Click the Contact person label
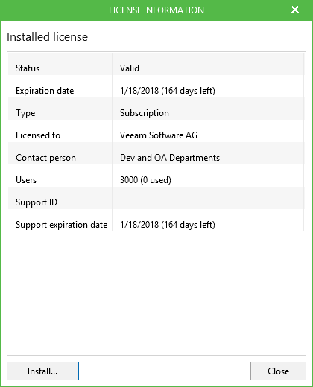Screen dimensions: 313x387 (x=45, y=158)
